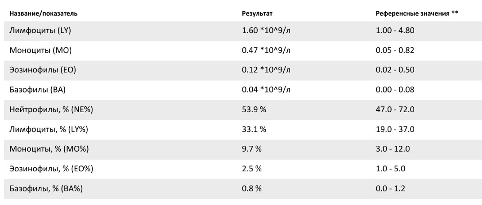Select the Лимфоциты, % (LY%) row label

[x=49, y=129]
